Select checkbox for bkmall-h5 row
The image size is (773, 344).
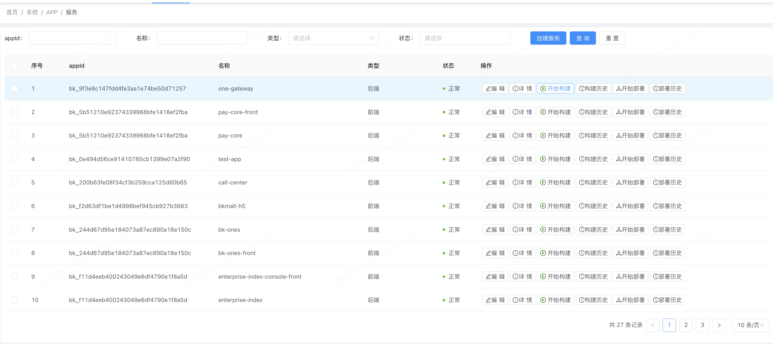(15, 206)
